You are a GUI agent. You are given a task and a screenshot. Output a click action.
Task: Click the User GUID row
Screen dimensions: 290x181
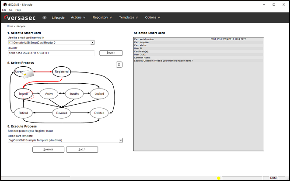point(199,55)
